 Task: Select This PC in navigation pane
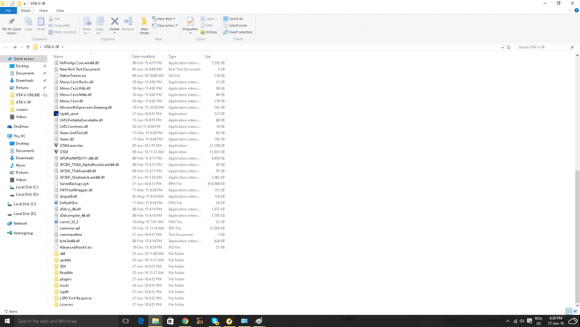19,136
